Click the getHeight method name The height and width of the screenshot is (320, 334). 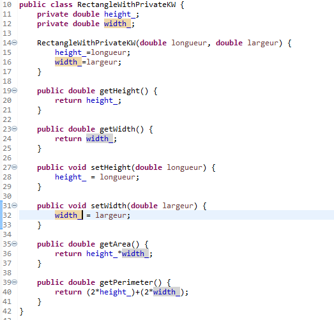pos(119,91)
